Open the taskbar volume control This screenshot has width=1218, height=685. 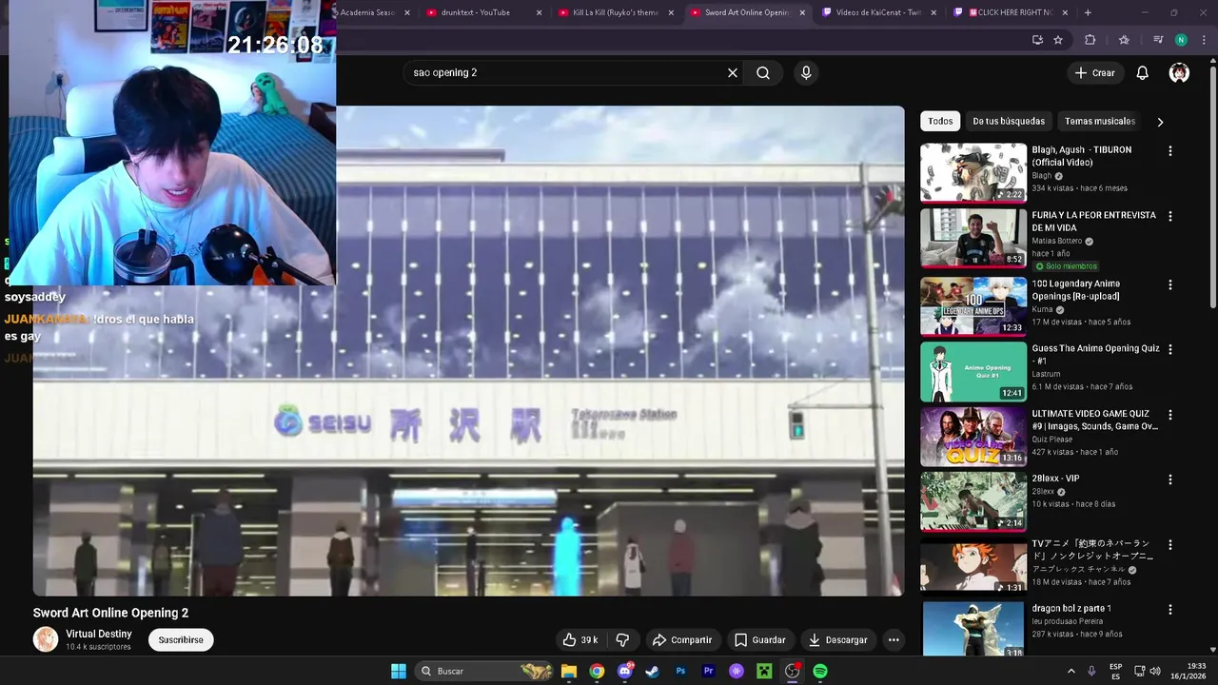click(x=1155, y=671)
